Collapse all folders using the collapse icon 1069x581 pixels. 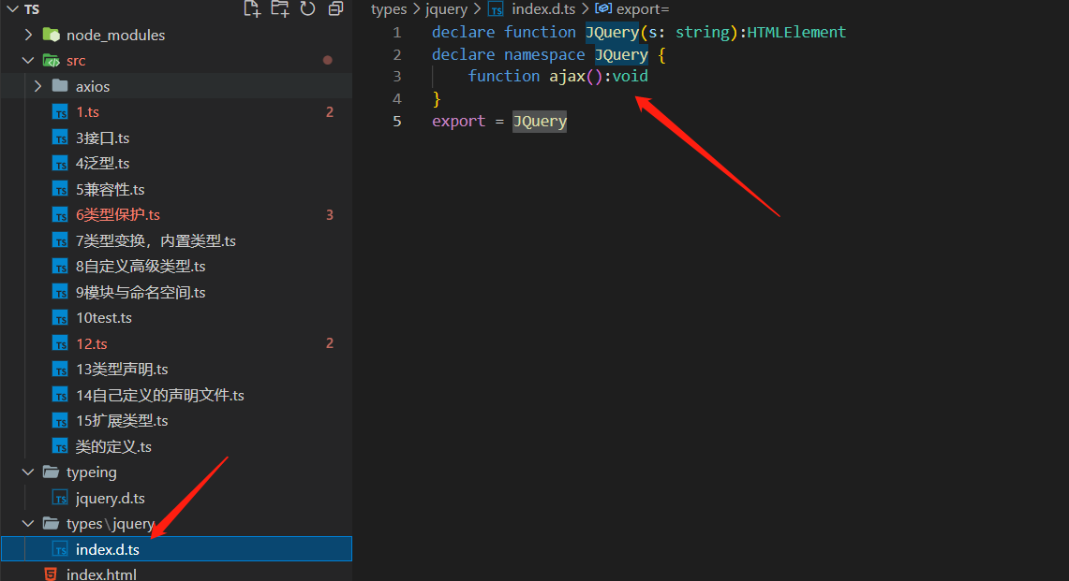[335, 8]
